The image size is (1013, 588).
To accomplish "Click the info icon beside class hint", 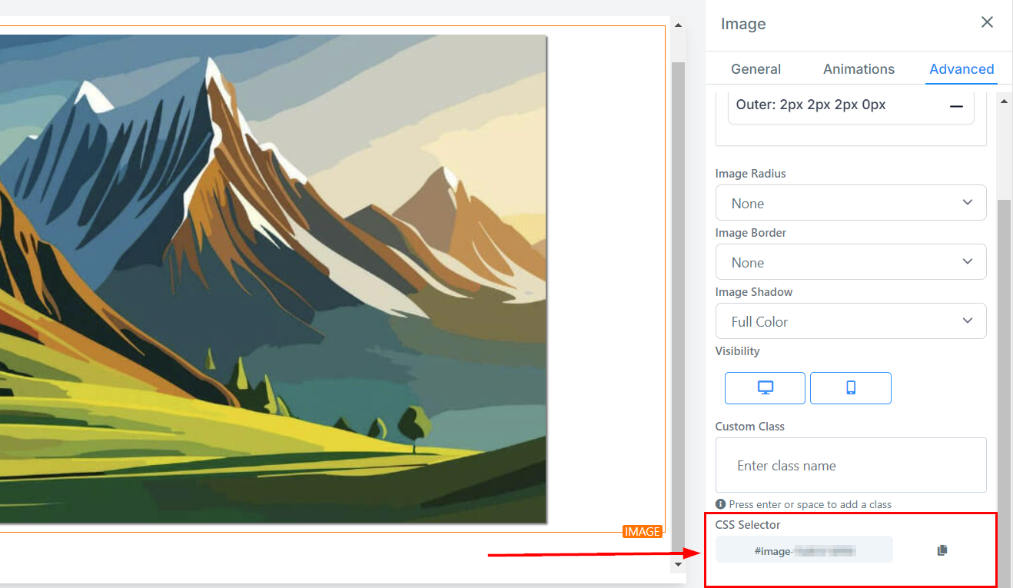I will pyautogui.click(x=720, y=504).
